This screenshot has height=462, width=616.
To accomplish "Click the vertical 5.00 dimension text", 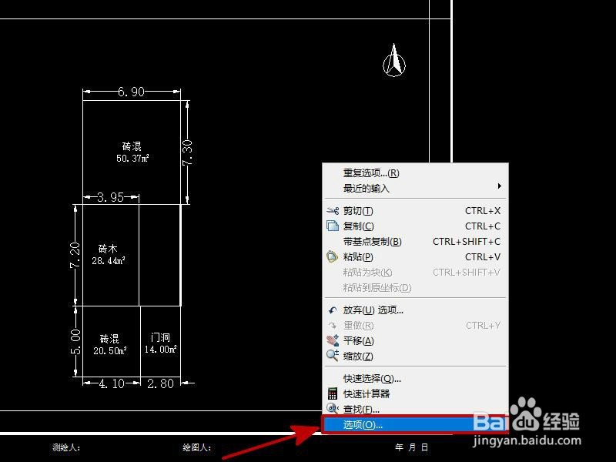I will [75, 342].
